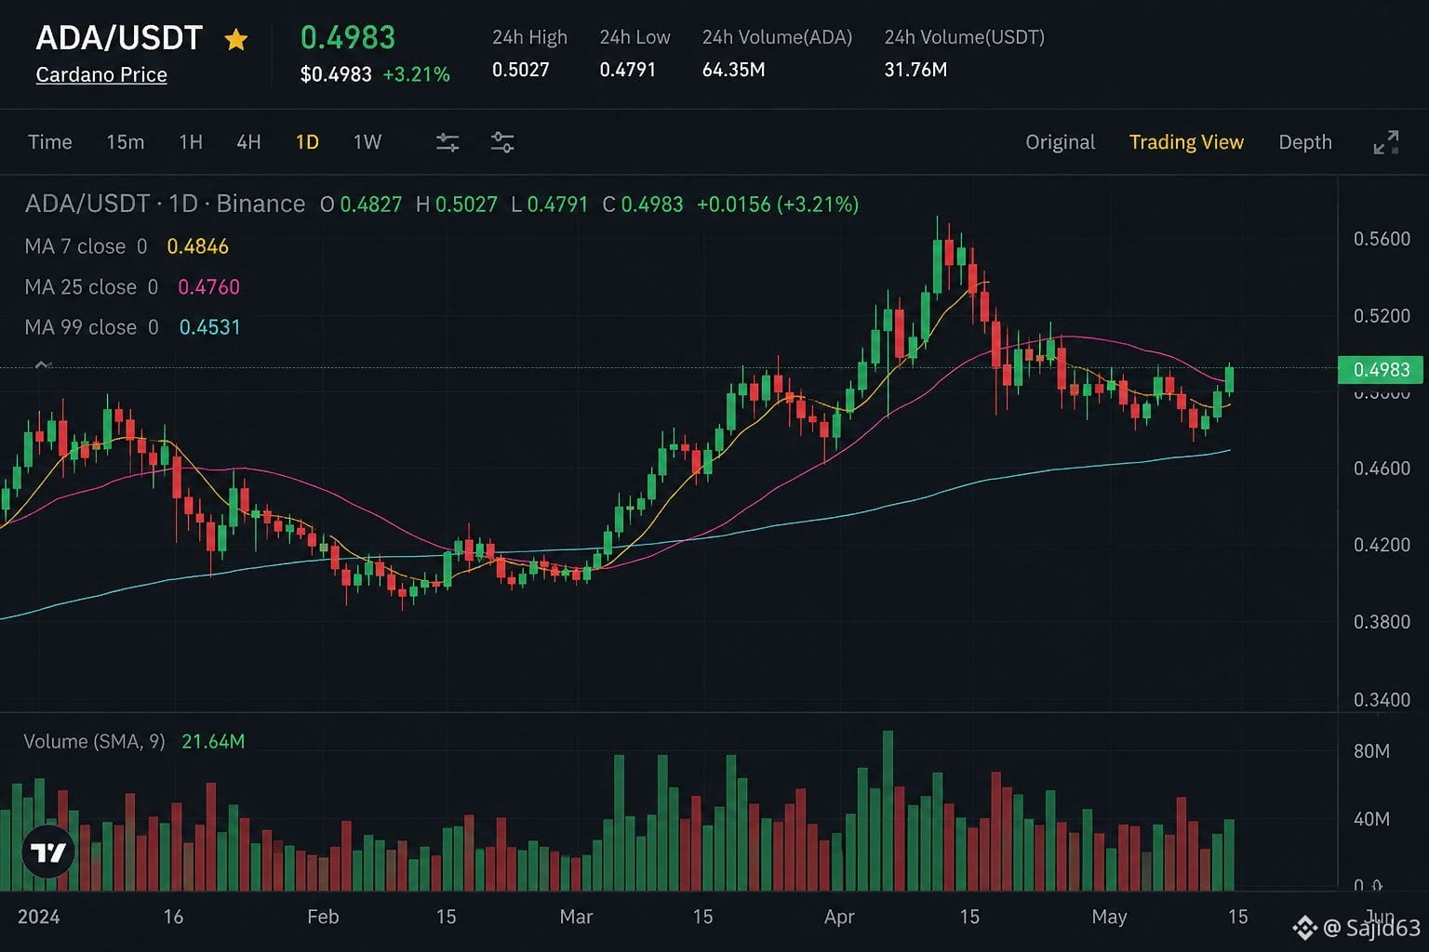Select the Volume (SMA, 9) indicator legend
This screenshot has height=952, width=1429.
coord(94,741)
